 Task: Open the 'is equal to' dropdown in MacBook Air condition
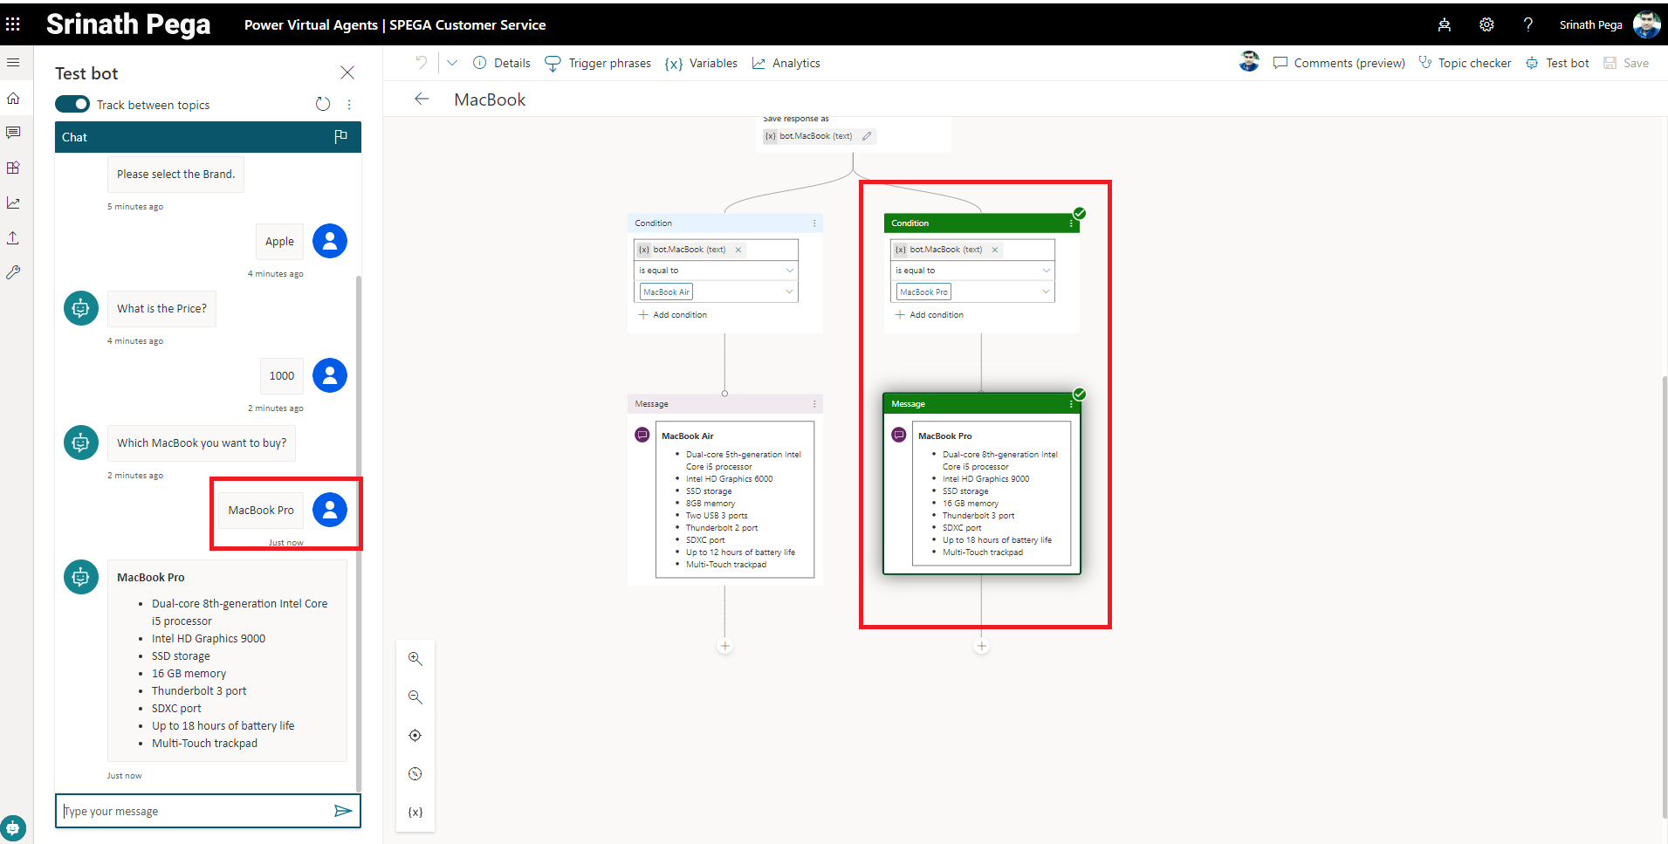coord(716,271)
